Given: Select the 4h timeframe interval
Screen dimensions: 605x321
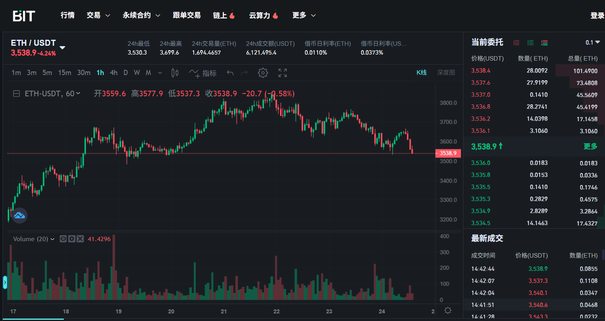Looking at the screenshot, I should [x=114, y=73].
